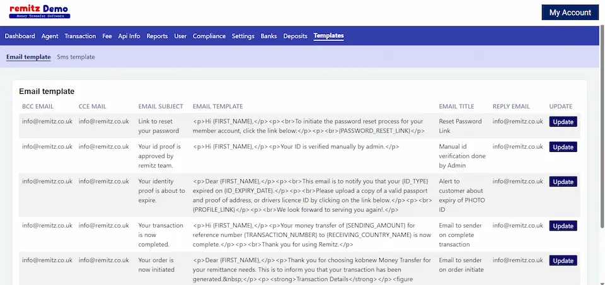This screenshot has height=285, width=605.
Task: Open the Banks page
Action: tap(269, 36)
